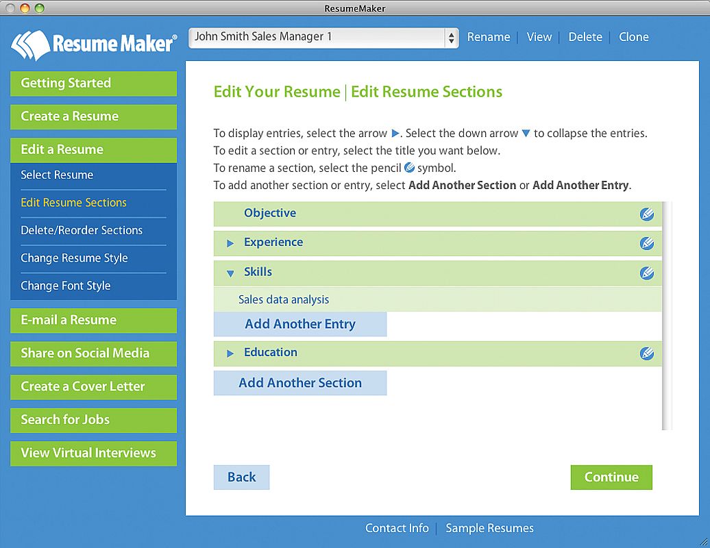
Task: Add Another Entry under Skills
Action: 300,324
